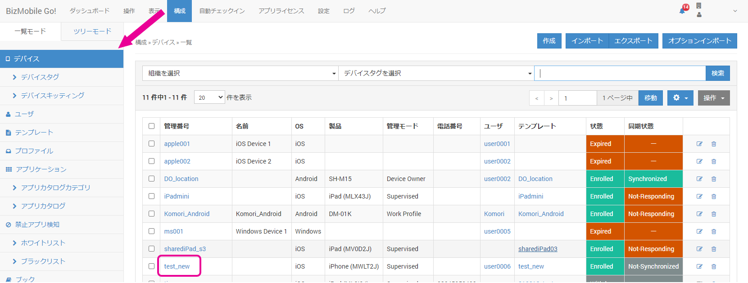Delete the iPadmini device via trash icon

point(714,196)
